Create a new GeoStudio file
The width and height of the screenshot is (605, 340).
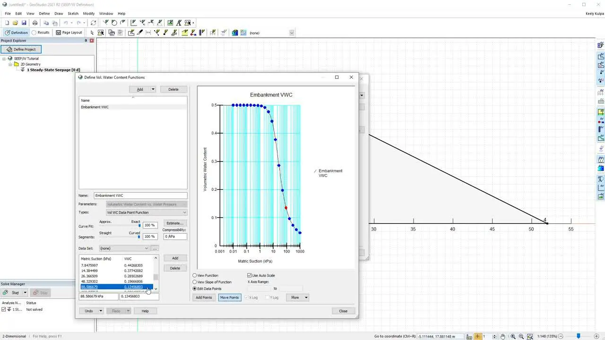(7, 23)
